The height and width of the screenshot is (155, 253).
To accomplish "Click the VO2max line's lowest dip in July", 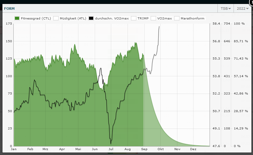I will click(111, 143).
